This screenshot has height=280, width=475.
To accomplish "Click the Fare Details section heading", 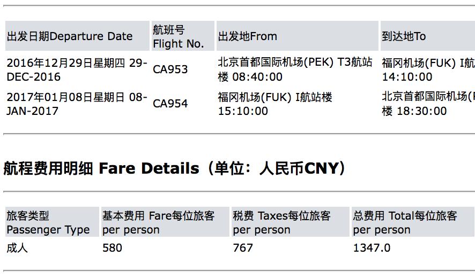I will click(174, 168).
